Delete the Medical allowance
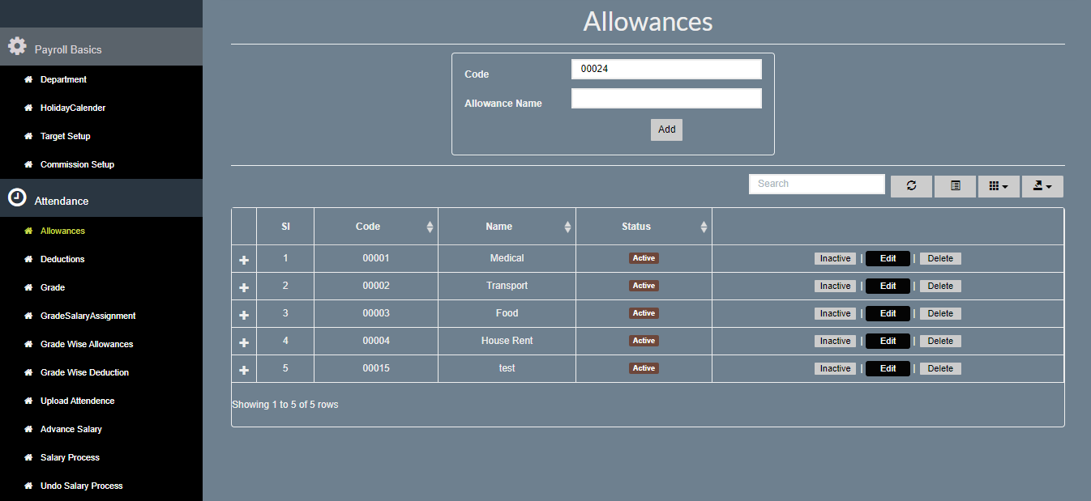Image resolution: width=1091 pixels, height=501 pixels. pos(940,259)
